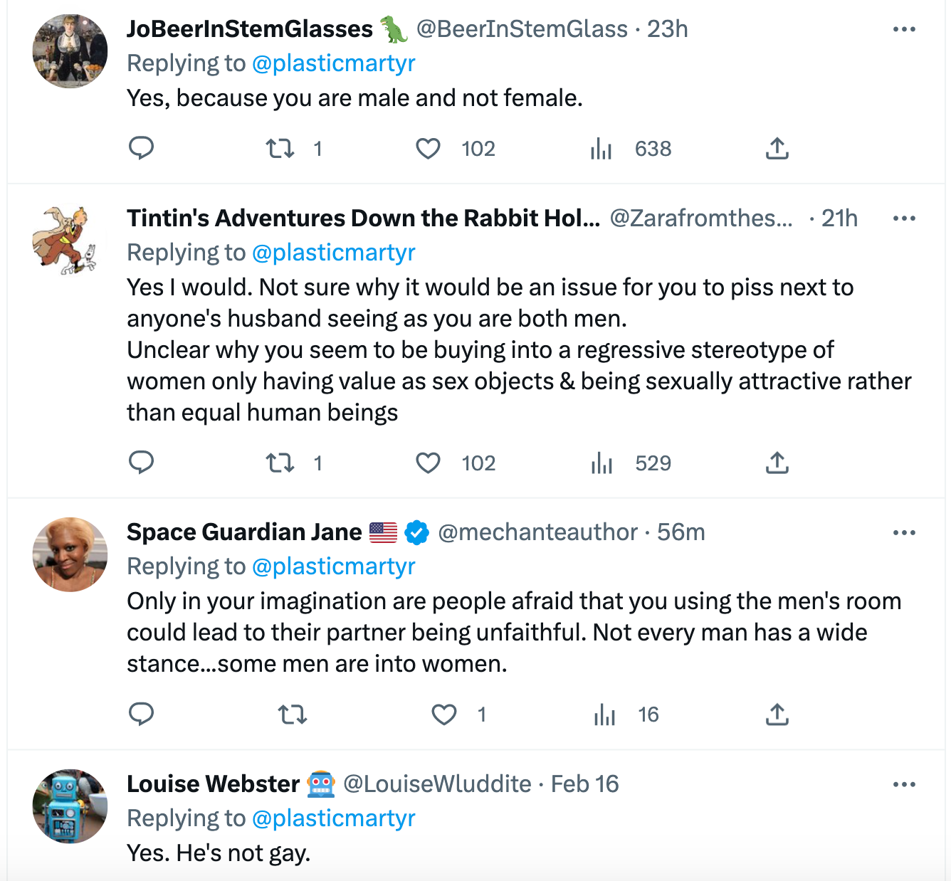Share JoBeerInStemGlasses tweet

[x=777, y=148]
